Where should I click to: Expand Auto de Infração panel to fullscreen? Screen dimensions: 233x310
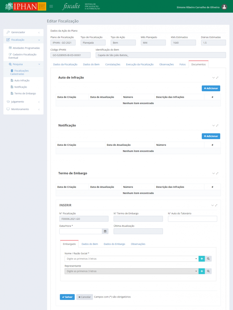pos(217,78)
